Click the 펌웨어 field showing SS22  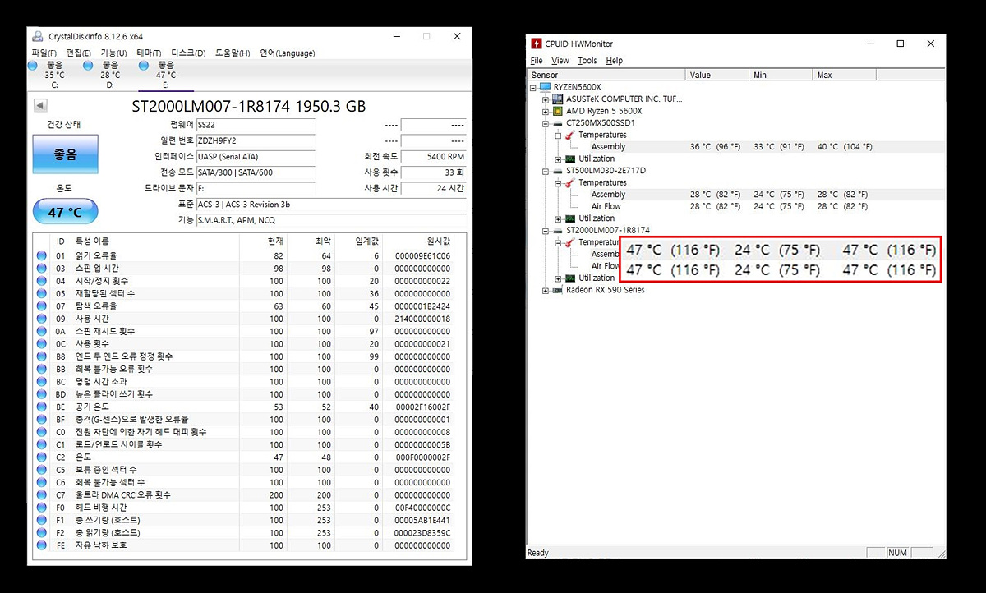point(256,125)
